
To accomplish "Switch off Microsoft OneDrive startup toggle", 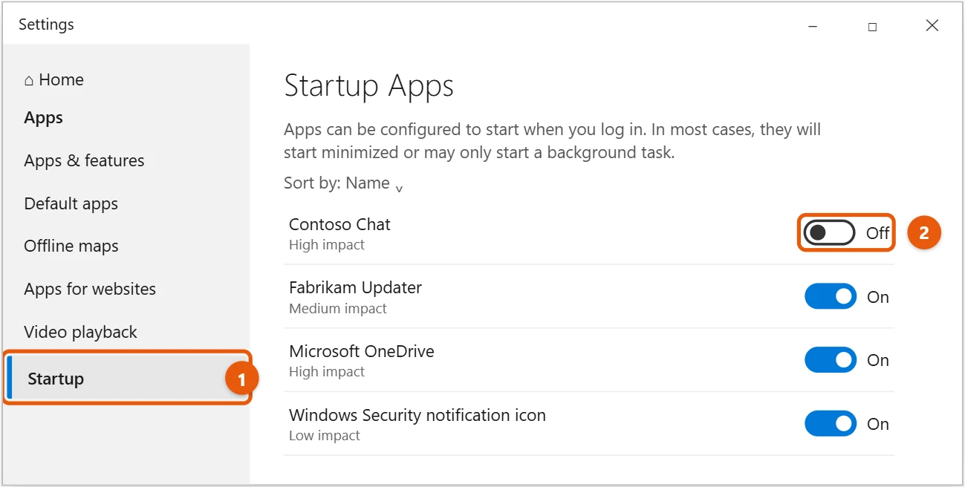I will tap(831, 360).
